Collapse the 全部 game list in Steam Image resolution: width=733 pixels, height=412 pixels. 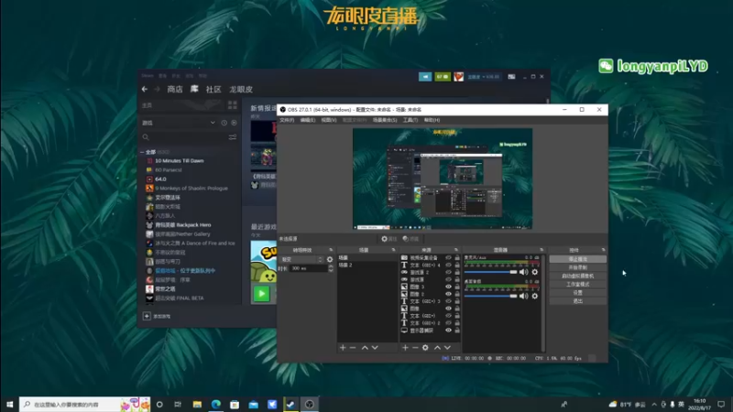pos(142,152)
